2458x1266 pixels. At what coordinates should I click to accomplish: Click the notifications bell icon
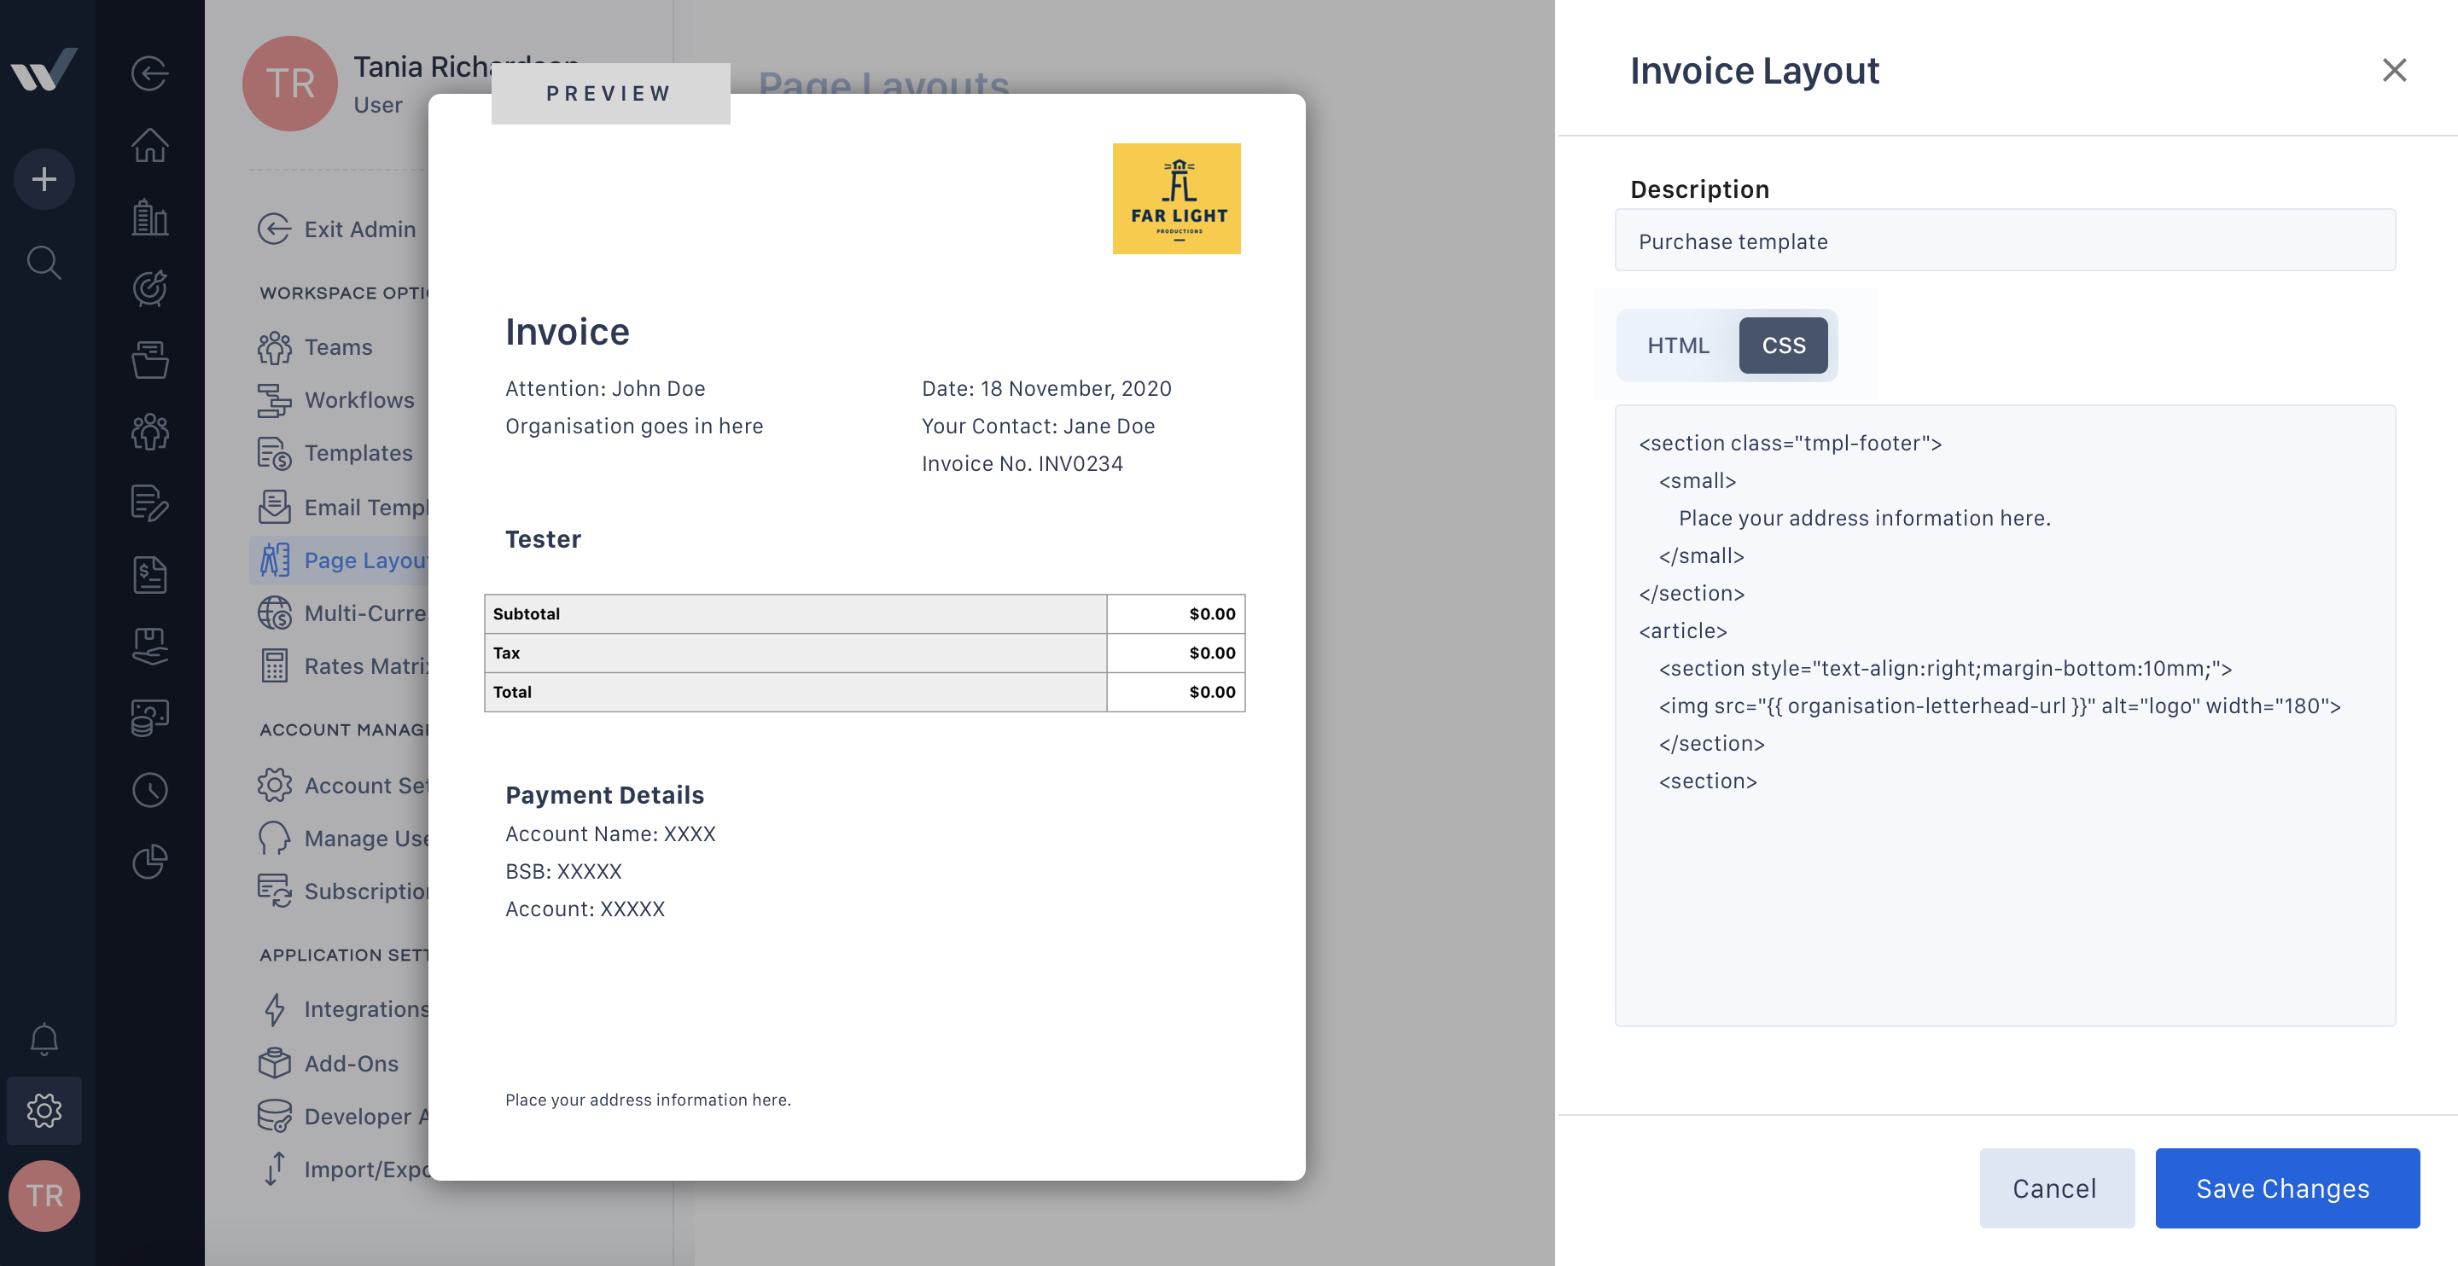[44, 1039]
